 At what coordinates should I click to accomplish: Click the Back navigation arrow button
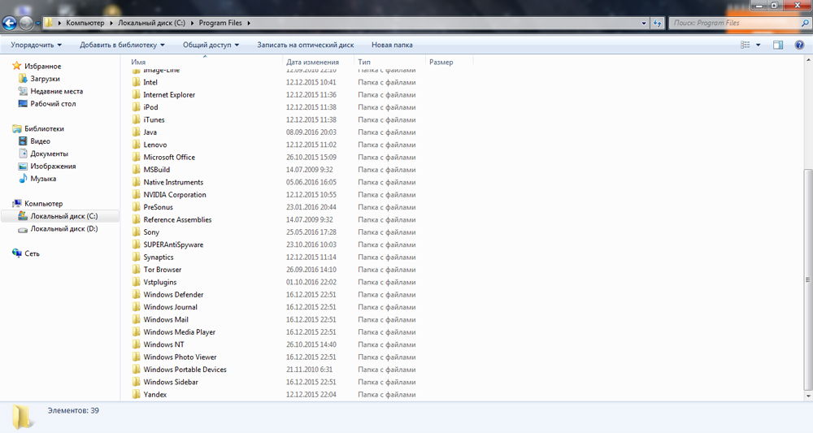click(11, 23)
